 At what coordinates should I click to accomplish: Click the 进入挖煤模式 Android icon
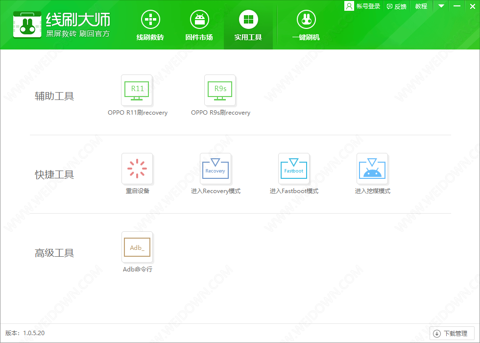click(372, 169)
